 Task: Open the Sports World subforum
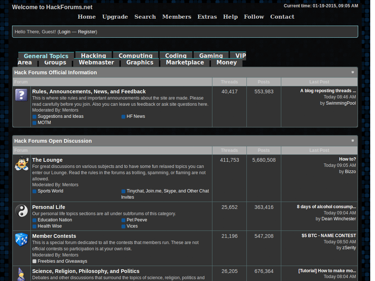(51, 191)
